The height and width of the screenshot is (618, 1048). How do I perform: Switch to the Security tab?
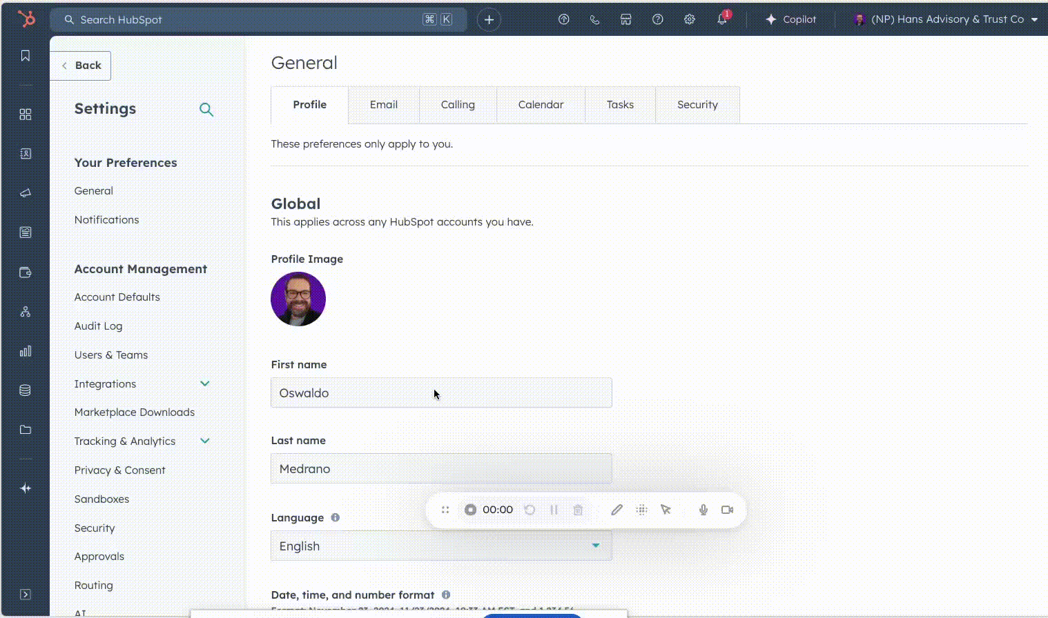697,104
